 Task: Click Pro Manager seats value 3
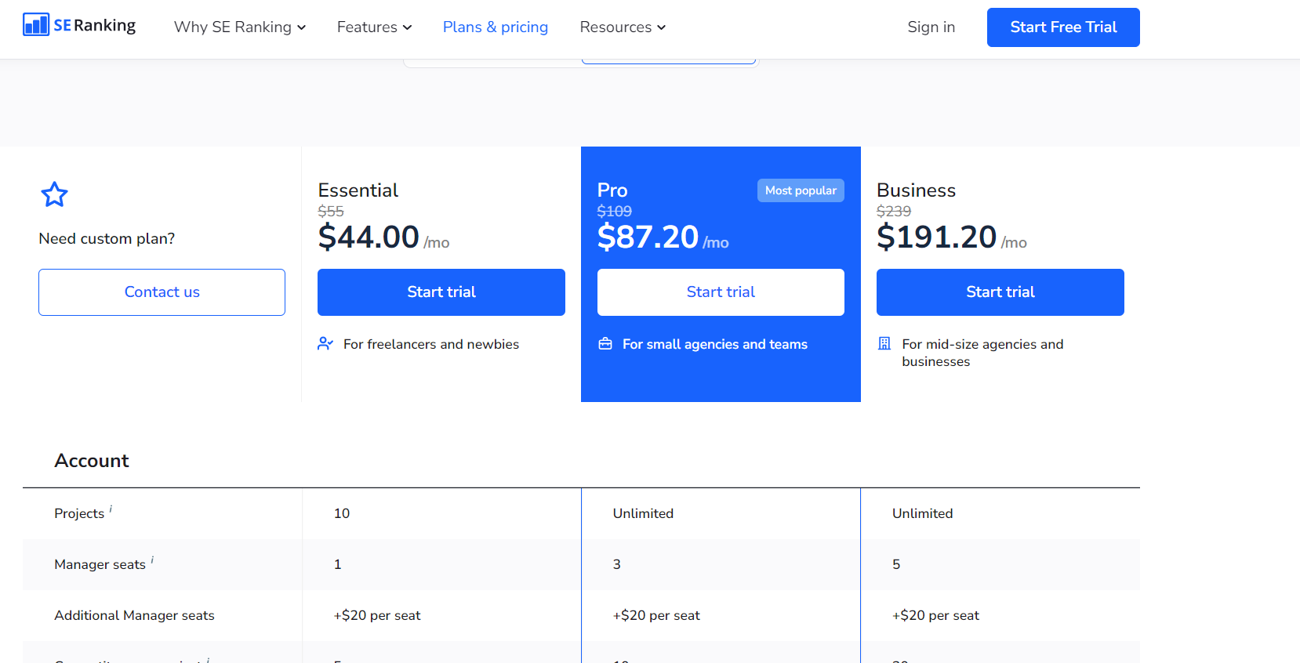click(x=617, y=564)
